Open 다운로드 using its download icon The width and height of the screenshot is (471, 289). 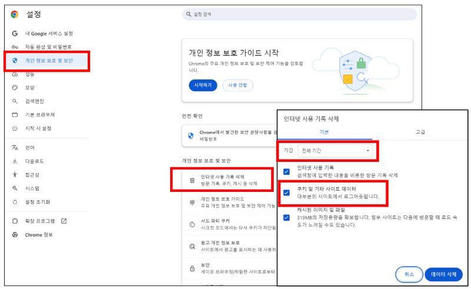coord(15,161)
